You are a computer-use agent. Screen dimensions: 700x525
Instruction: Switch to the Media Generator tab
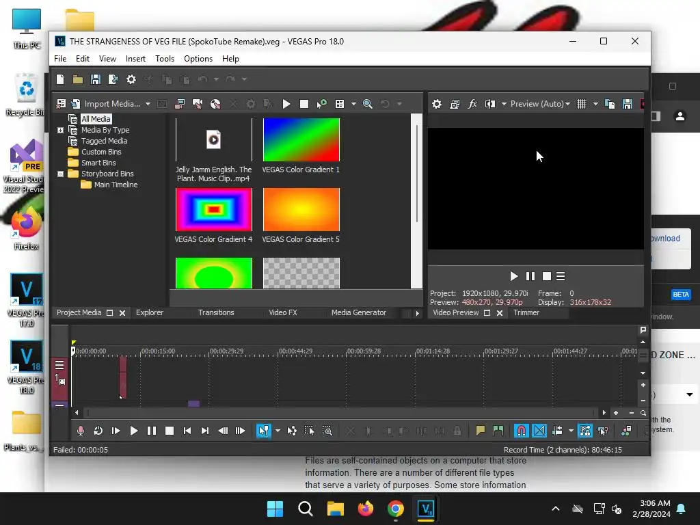coord(358,313)
